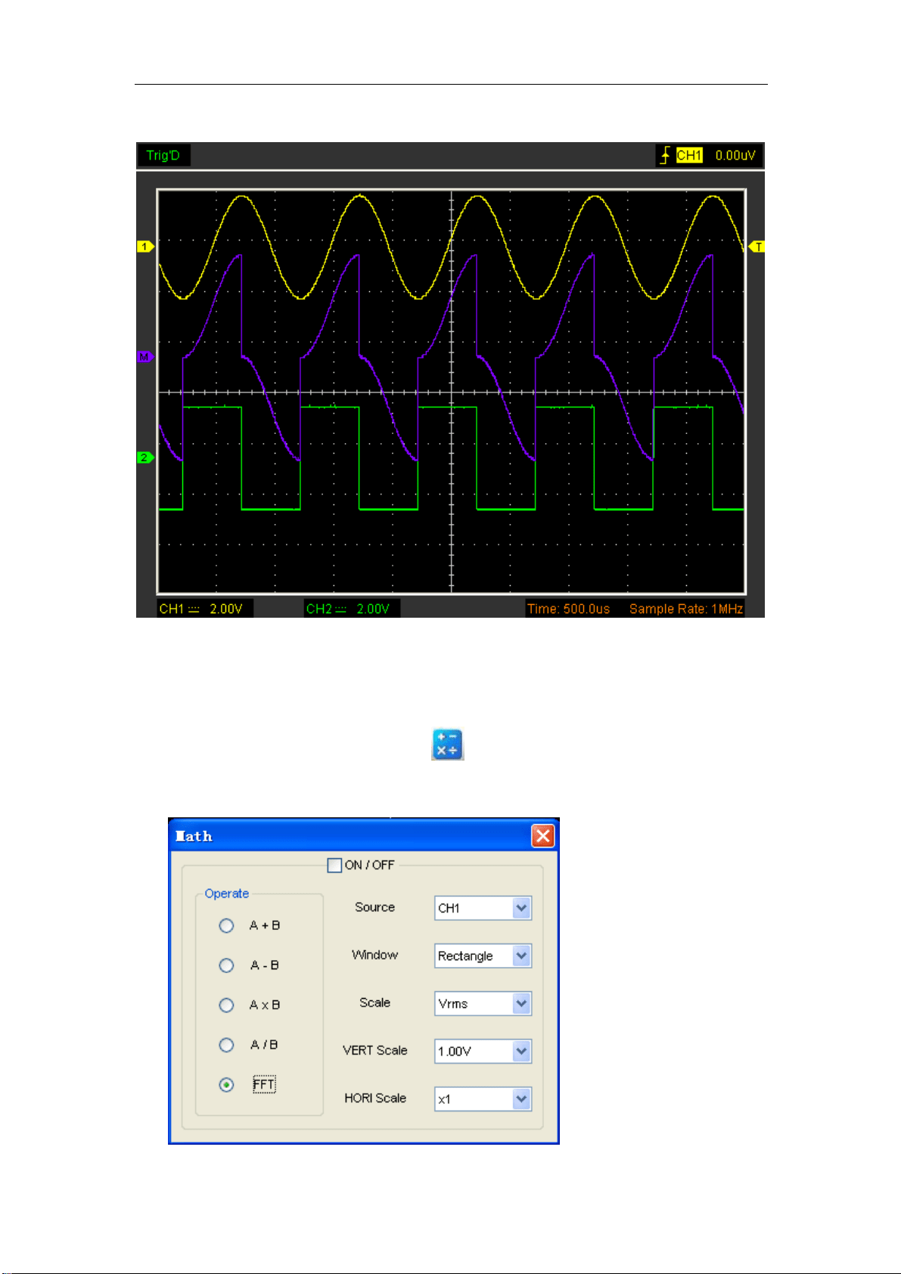Click the Window label in the Math dialog
The width and height of the screenshot is (901, 1274).
(x=375, y=955)
